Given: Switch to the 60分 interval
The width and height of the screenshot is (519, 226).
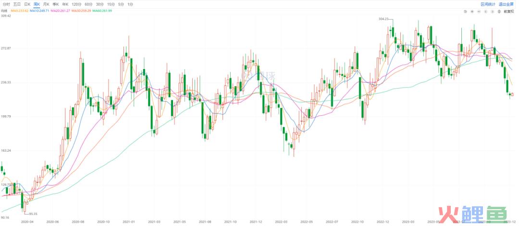Looking at the screenshot, I should click(x=88, y=4).
